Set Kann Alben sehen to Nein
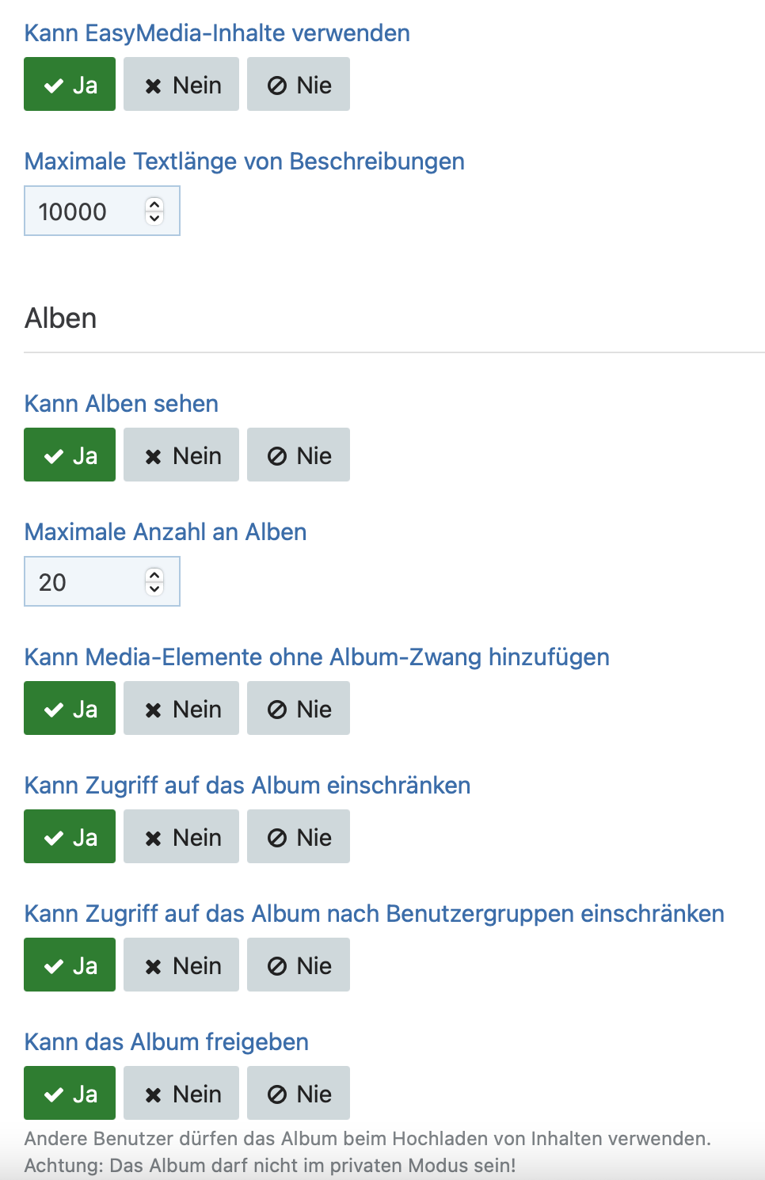 (x=181, y=455)
